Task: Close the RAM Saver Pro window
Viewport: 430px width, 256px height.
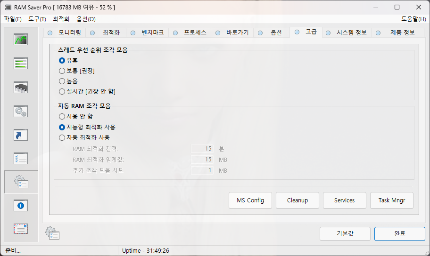Action: point(419,7)
